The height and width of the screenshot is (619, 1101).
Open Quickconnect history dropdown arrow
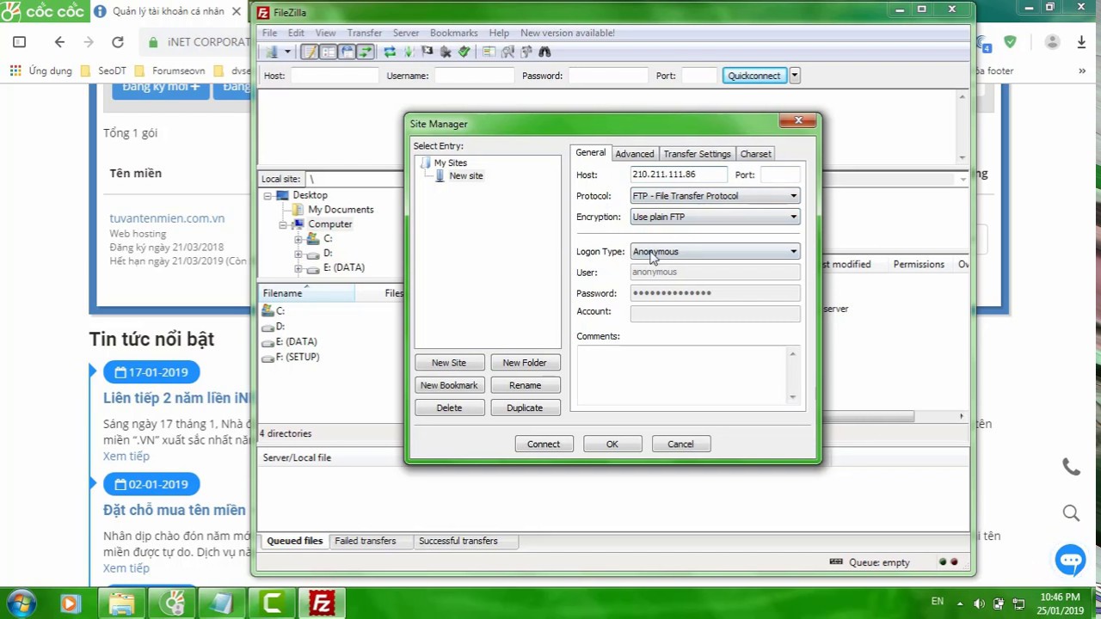(x=794, y=76)
